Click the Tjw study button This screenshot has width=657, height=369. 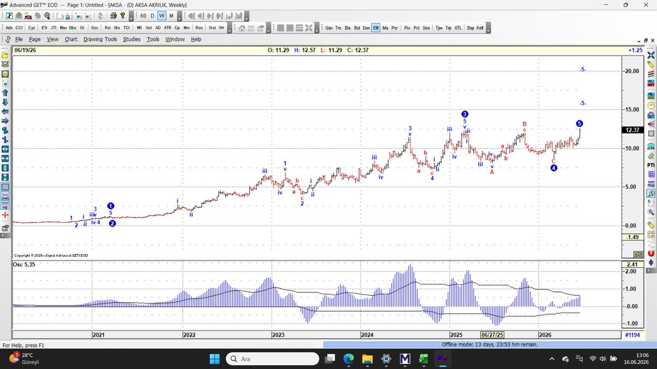(439, 27)
